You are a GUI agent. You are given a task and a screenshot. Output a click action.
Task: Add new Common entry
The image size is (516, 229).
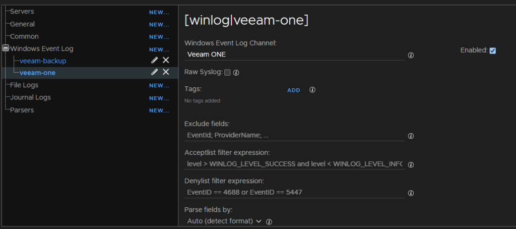pyautogui.click(x=159, y=37)
